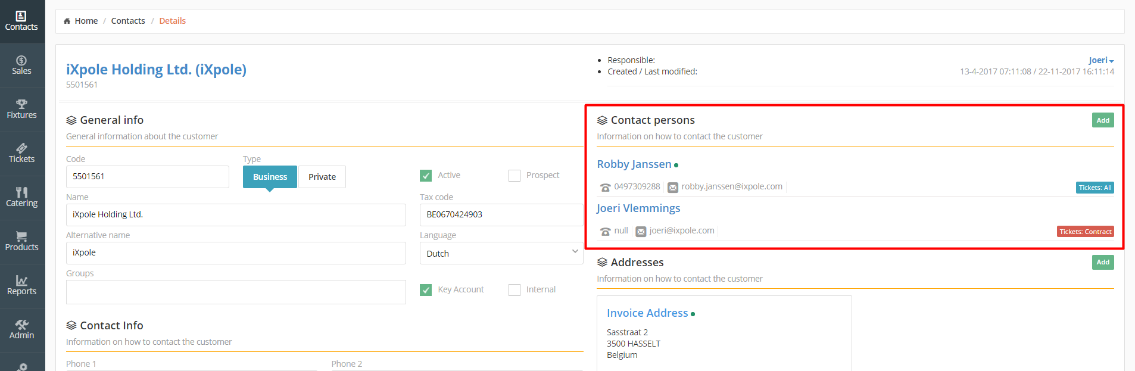Click the Sasstraat 2 address line
This screenshot has height=371, width=1135.
pyautogui.click(x=627, y=332)
